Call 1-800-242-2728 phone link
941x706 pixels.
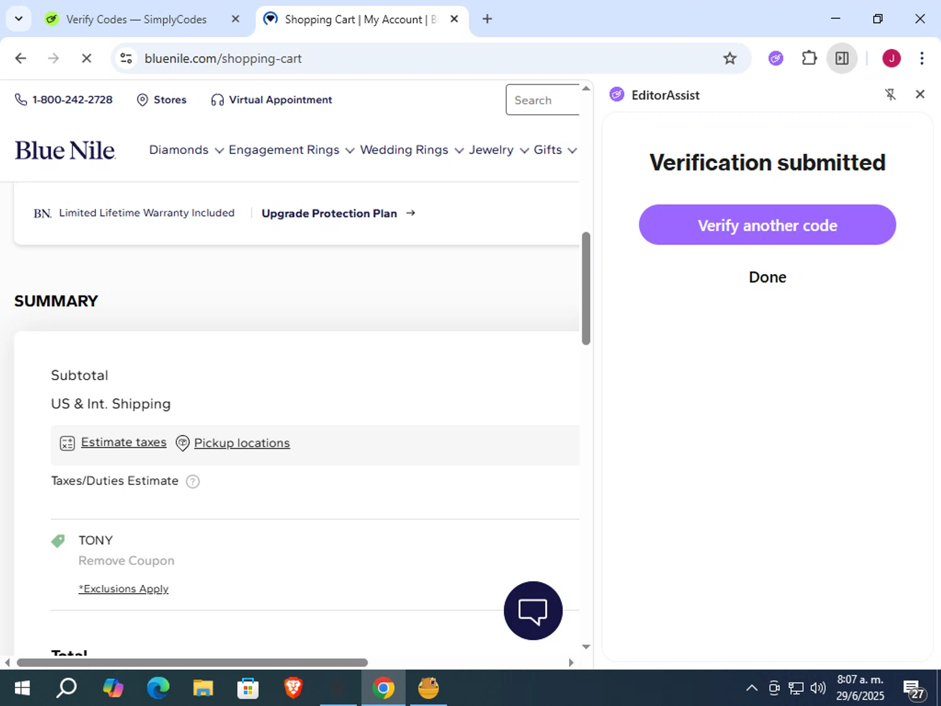(x=64, y=100)
